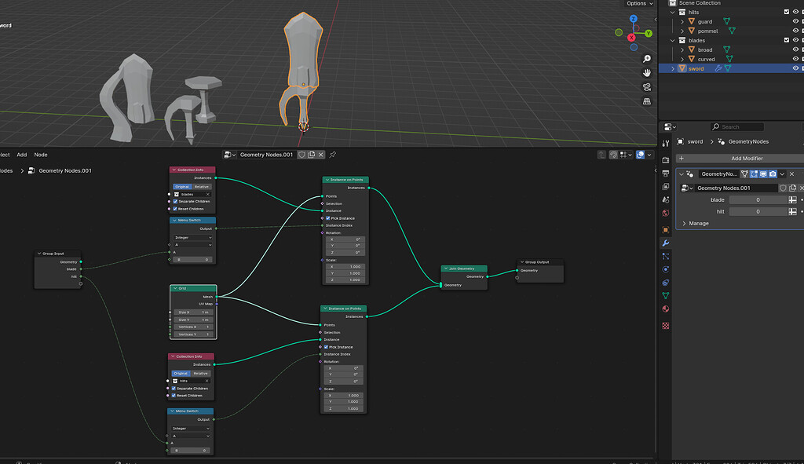Open the World properties tab icon

[666, 213]
